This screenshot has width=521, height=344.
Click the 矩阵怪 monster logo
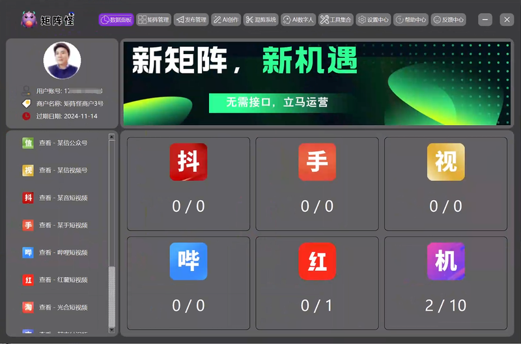tap(29, 20)
